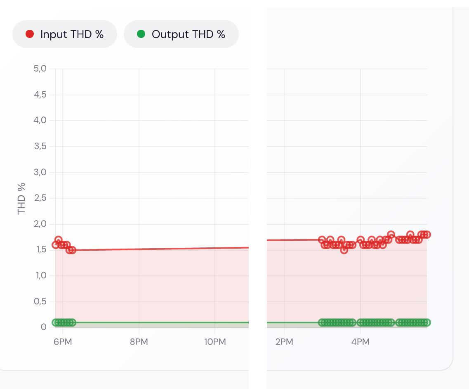Click the red Input THD legend dot
469x389 pixels.
coord(30,34)
